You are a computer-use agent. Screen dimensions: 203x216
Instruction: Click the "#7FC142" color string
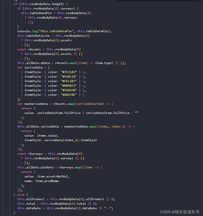pos(69,72)
